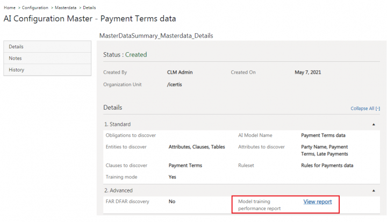Click the AI Model Name value
The image size is (387, 222).
click(x=323, y=135)
